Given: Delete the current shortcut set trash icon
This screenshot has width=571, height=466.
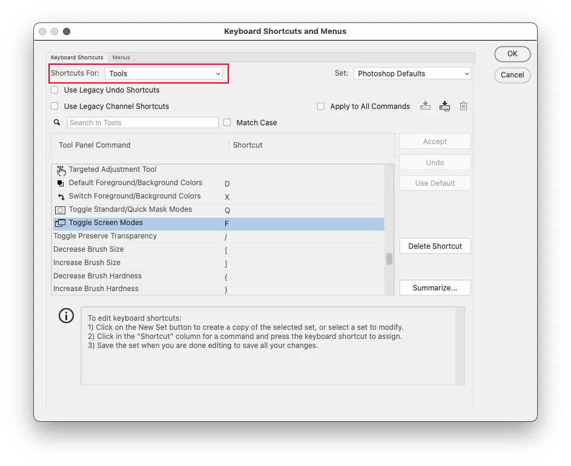Looking at the screenshot, I should (463, 106).
